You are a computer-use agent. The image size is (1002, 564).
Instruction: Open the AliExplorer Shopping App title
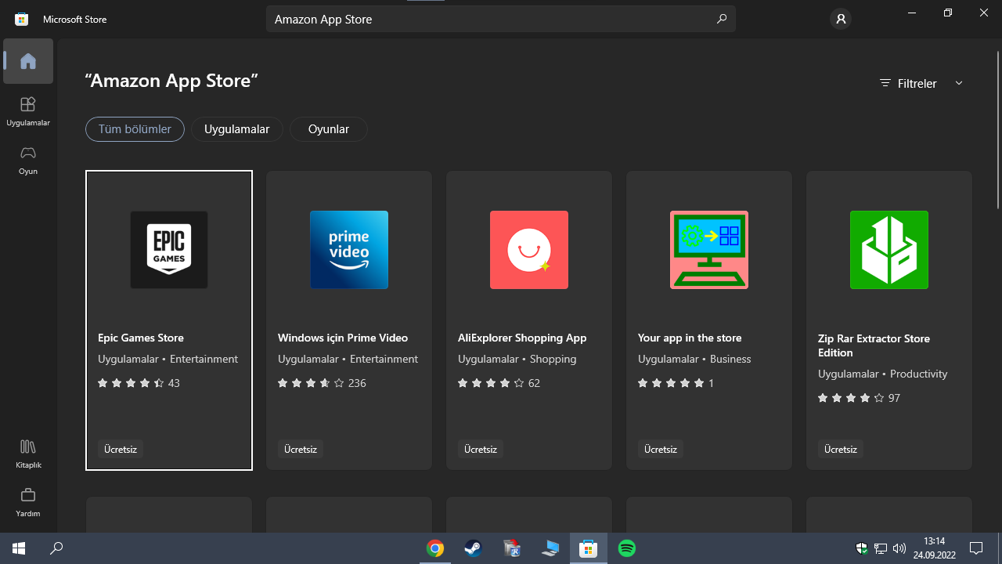coord(522,338)
